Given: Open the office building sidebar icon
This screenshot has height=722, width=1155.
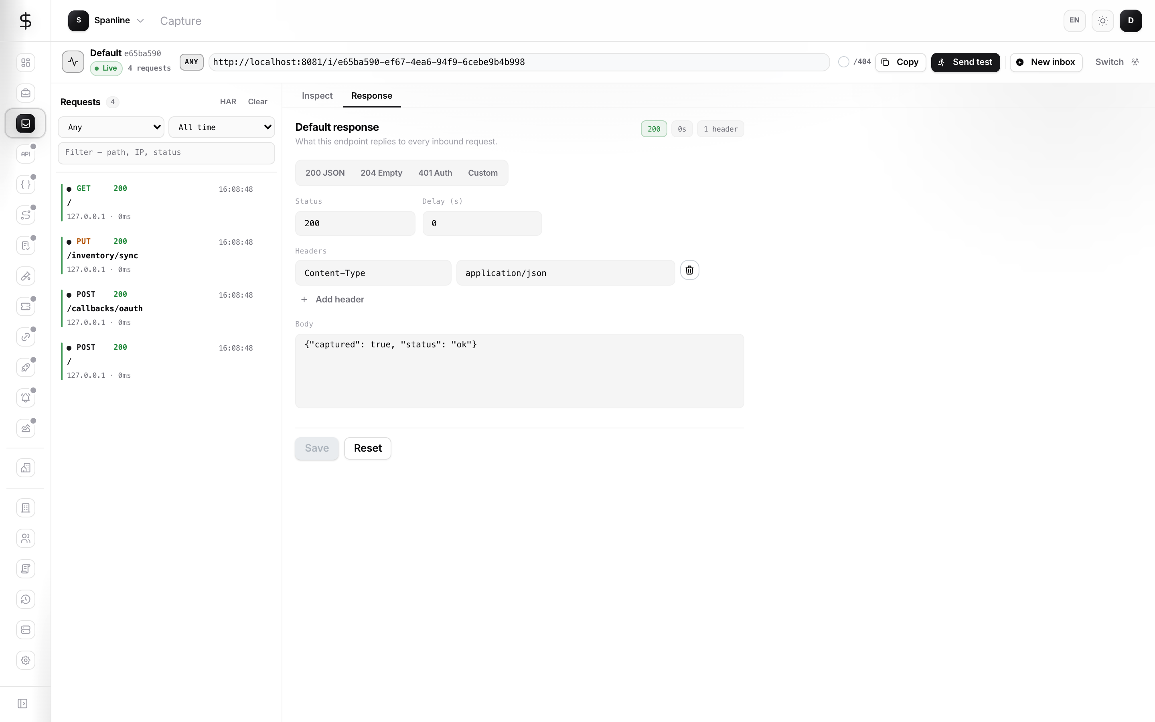Looking at the screenshot, I should click(25, 508).
